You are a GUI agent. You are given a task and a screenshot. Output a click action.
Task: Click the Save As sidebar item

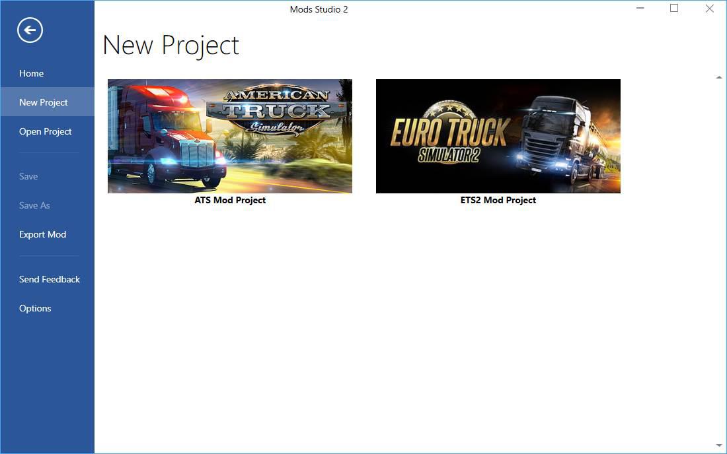tap(34, 205)
